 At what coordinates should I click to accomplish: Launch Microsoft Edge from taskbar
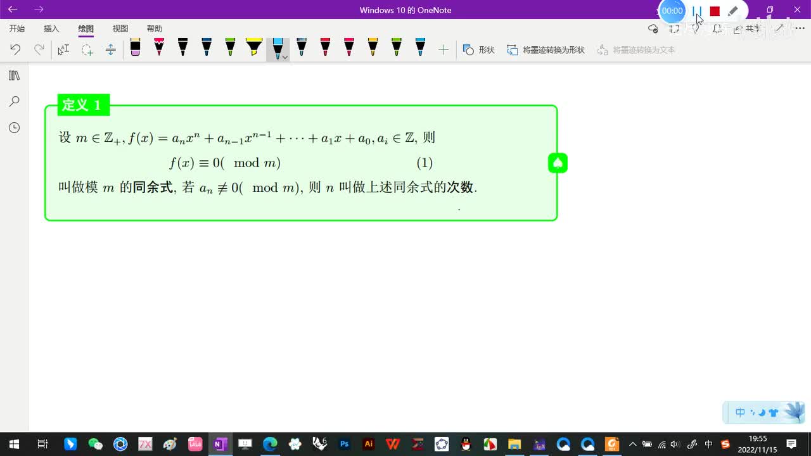click(270, 444)
